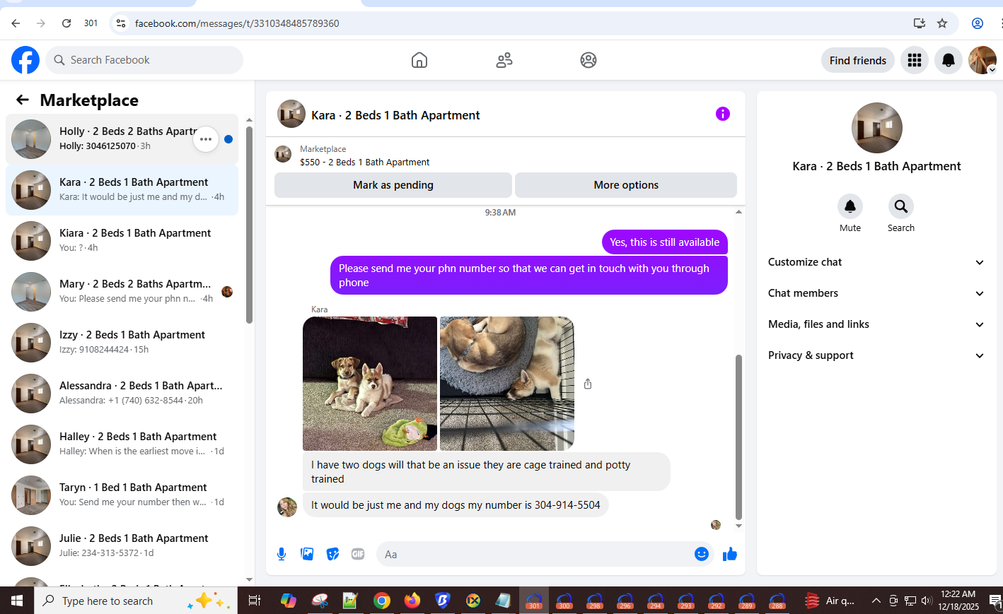The image size is (1003, 614).
Task: Click the message with number 304-914-5504
Action: pos(456,505)
